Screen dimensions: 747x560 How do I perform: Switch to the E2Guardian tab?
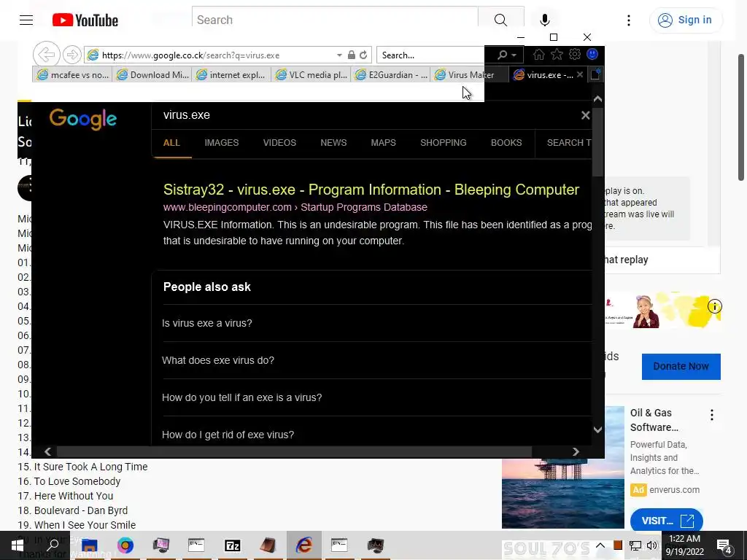[390, 75]
